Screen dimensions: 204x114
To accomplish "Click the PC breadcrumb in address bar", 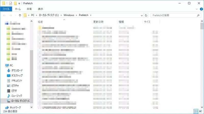I will point(33,15).
